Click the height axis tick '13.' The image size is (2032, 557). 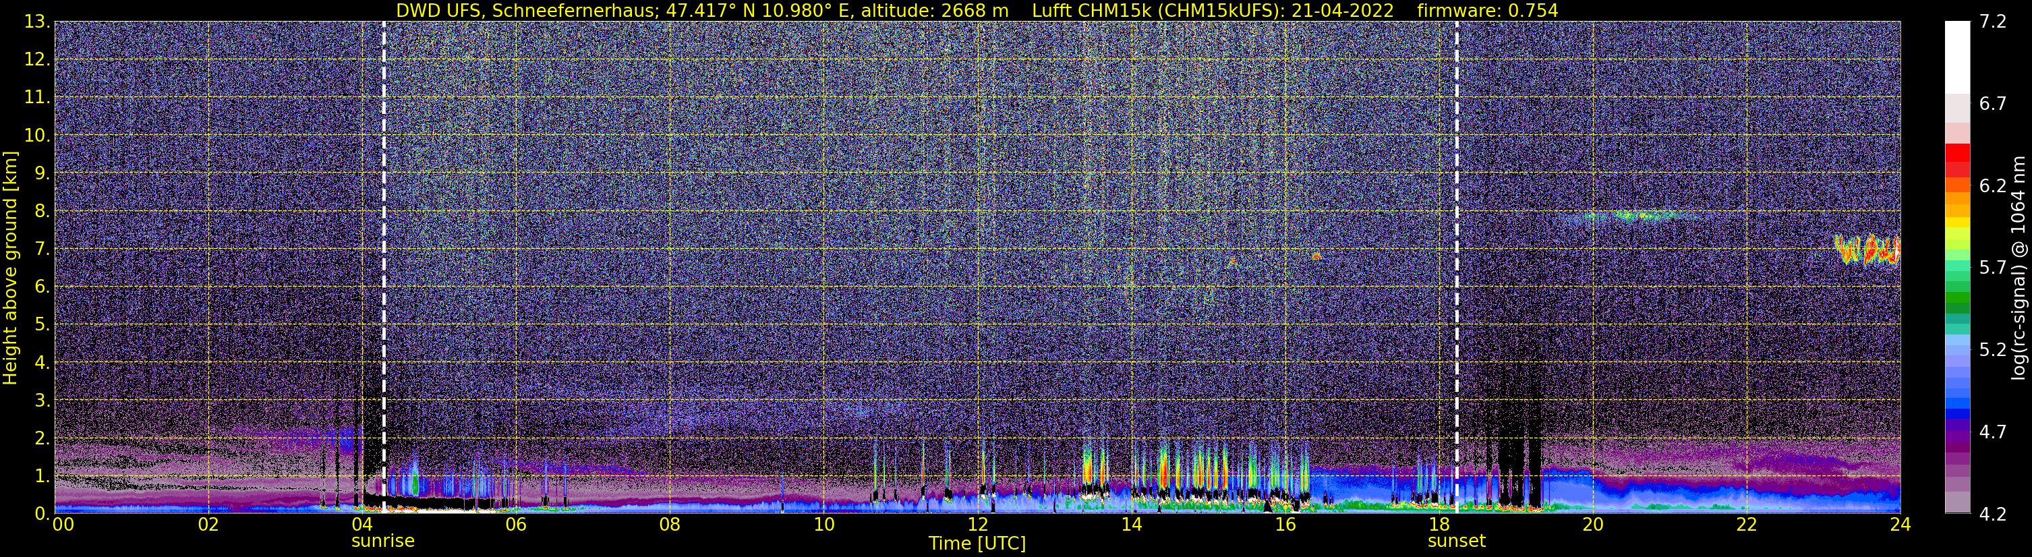(x=38, y=22)
